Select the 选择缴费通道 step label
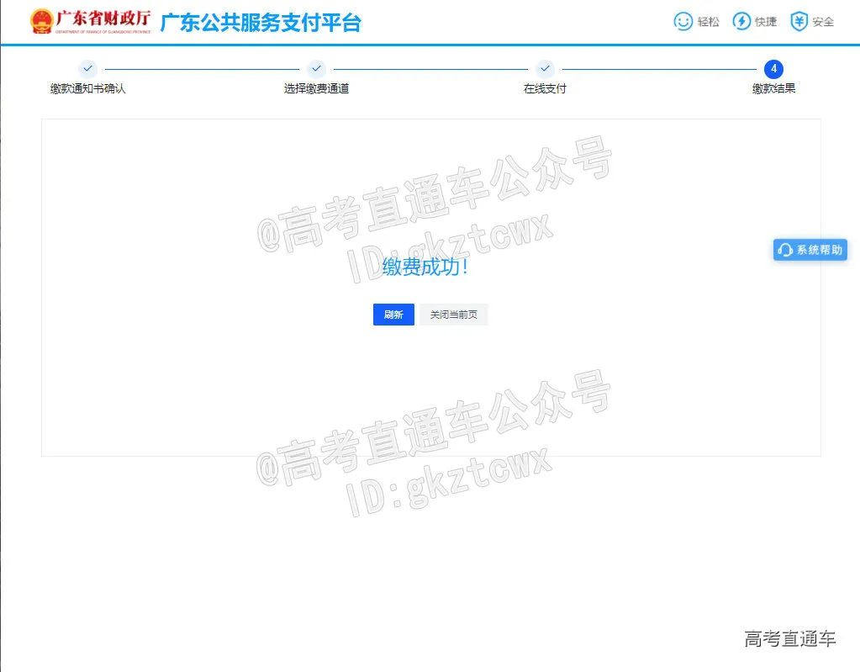Image resolution: width=860 pixels, height=672 pixels. pyautogui.click(x=316, y=88)
